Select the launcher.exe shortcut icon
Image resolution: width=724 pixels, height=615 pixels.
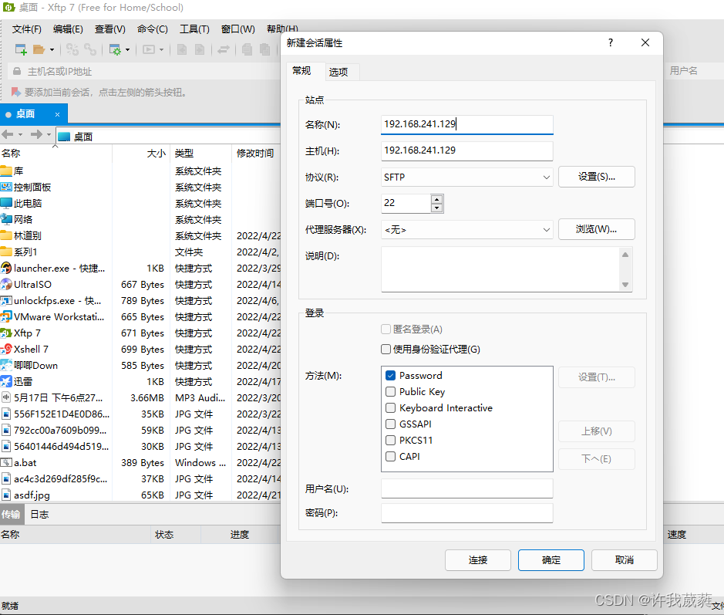click(x=6, y=268)
